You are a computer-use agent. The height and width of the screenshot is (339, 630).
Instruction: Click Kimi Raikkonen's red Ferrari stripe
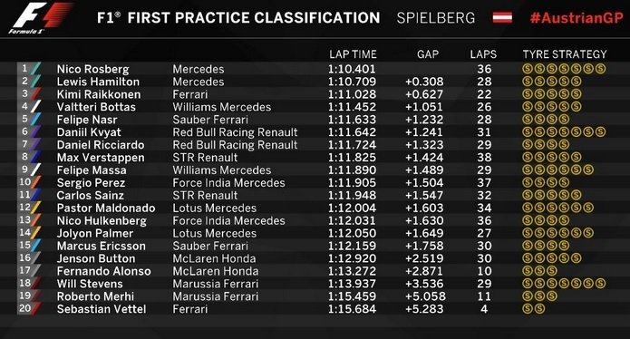36,94
